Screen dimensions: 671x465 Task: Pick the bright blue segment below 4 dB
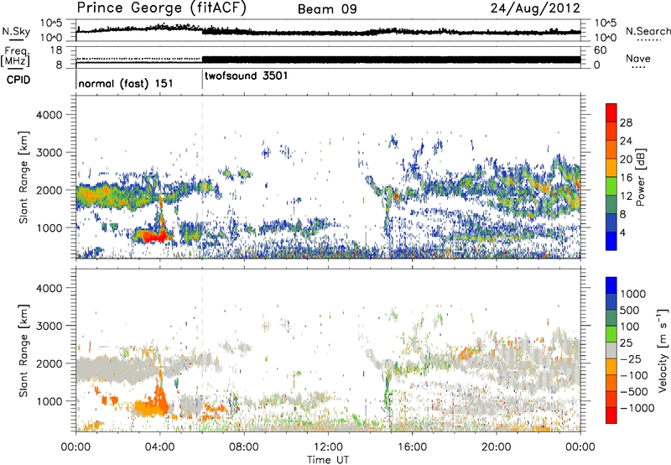click(611, 242)
